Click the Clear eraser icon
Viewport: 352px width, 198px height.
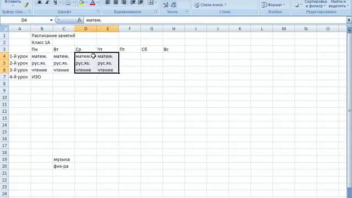click(297, 5)
